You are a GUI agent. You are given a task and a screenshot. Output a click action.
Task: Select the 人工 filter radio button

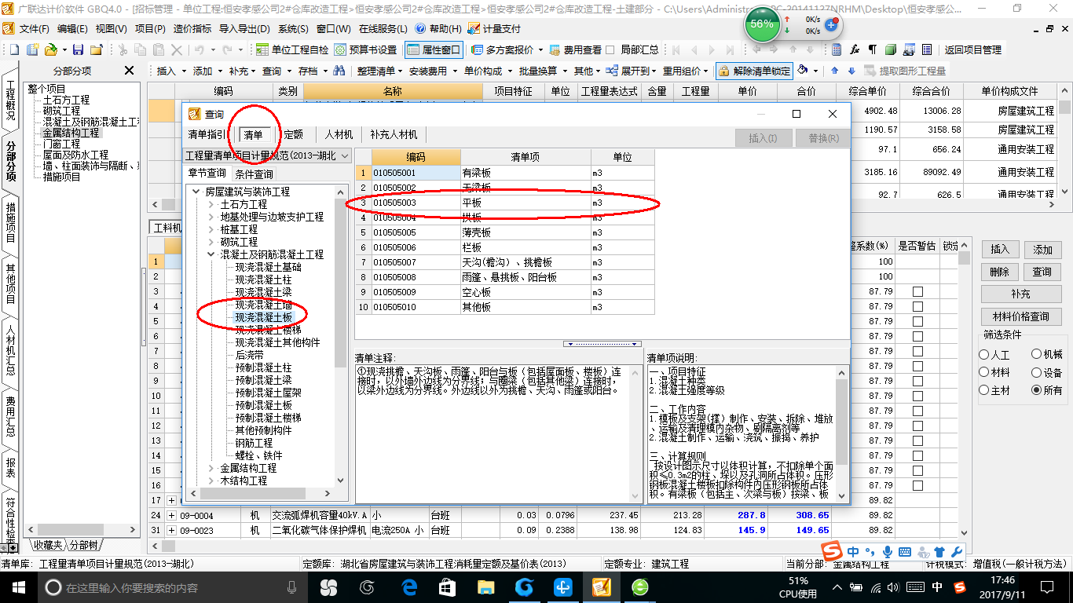tap(984, 355)
